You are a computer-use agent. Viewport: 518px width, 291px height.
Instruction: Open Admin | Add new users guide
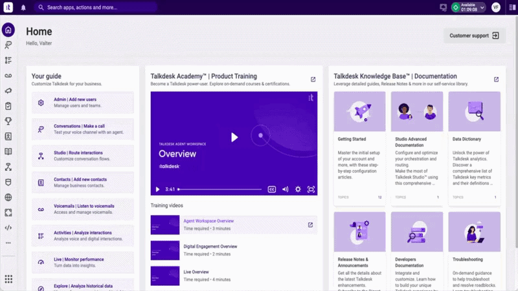(x=83, y=103)
